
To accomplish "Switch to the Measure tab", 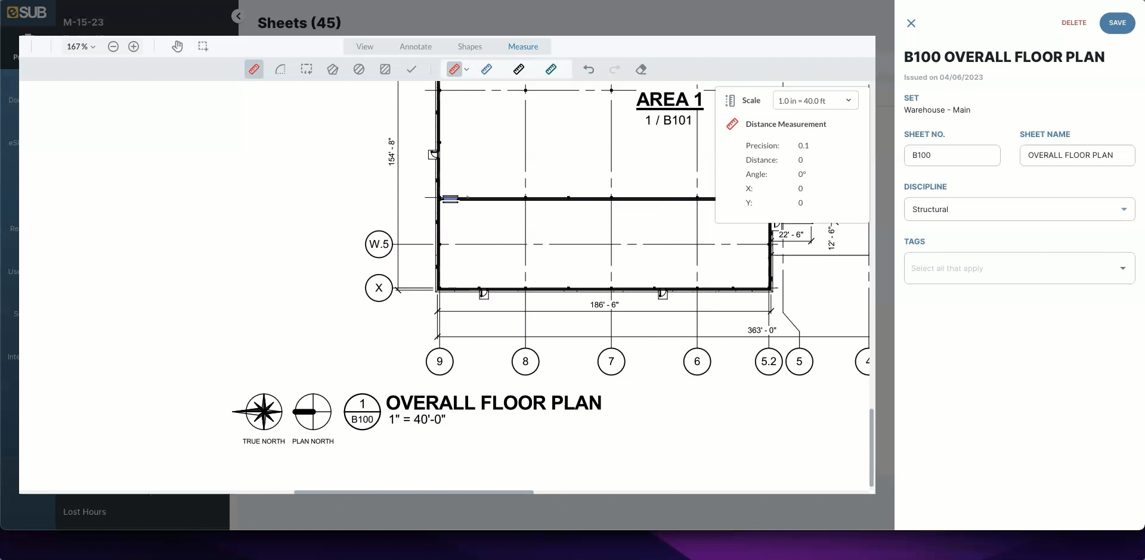I will click(523, 46).
